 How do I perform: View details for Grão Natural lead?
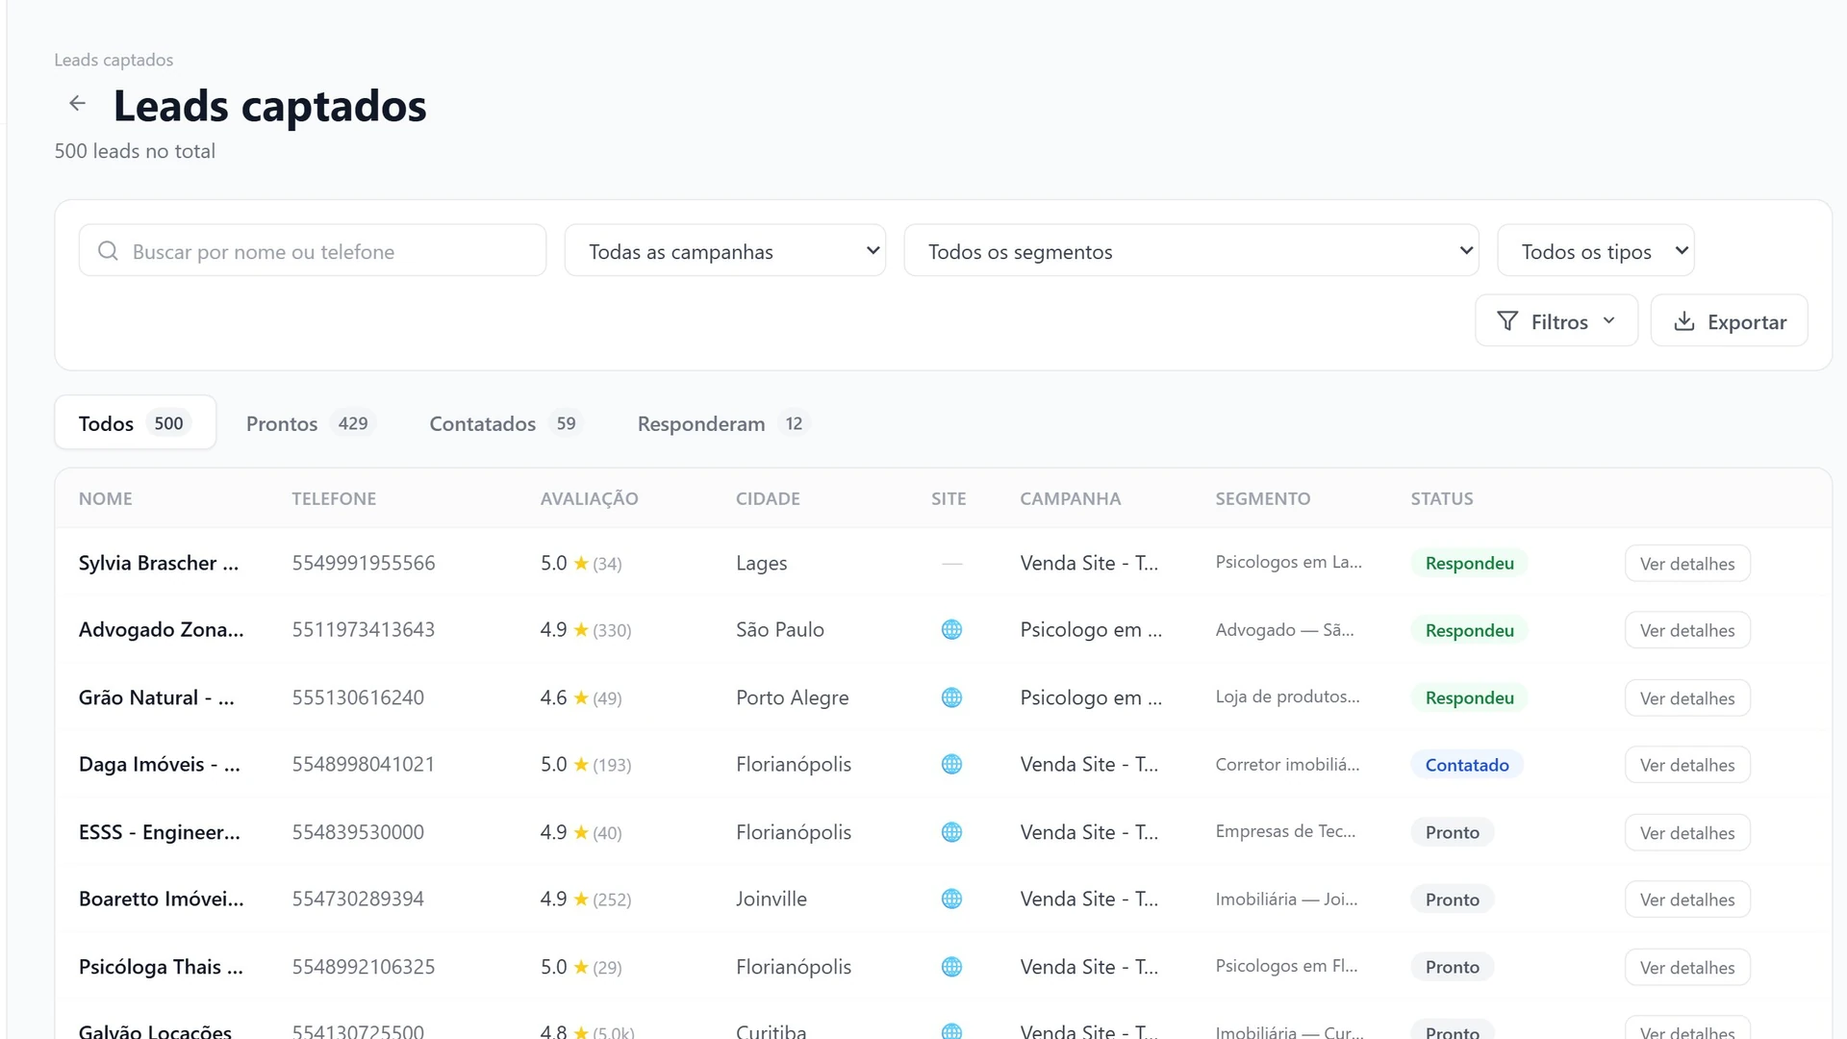pos(1687,697)
